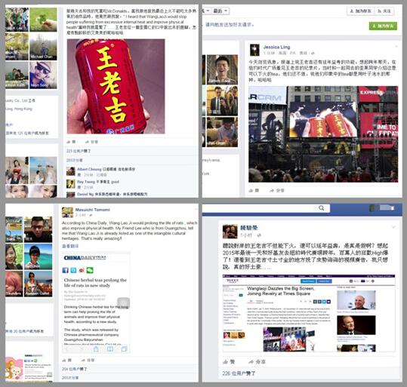Like the Wanglaoji Times Square article post
The height and width of the screenshot is (387, 407).
(x=229, y=361)
